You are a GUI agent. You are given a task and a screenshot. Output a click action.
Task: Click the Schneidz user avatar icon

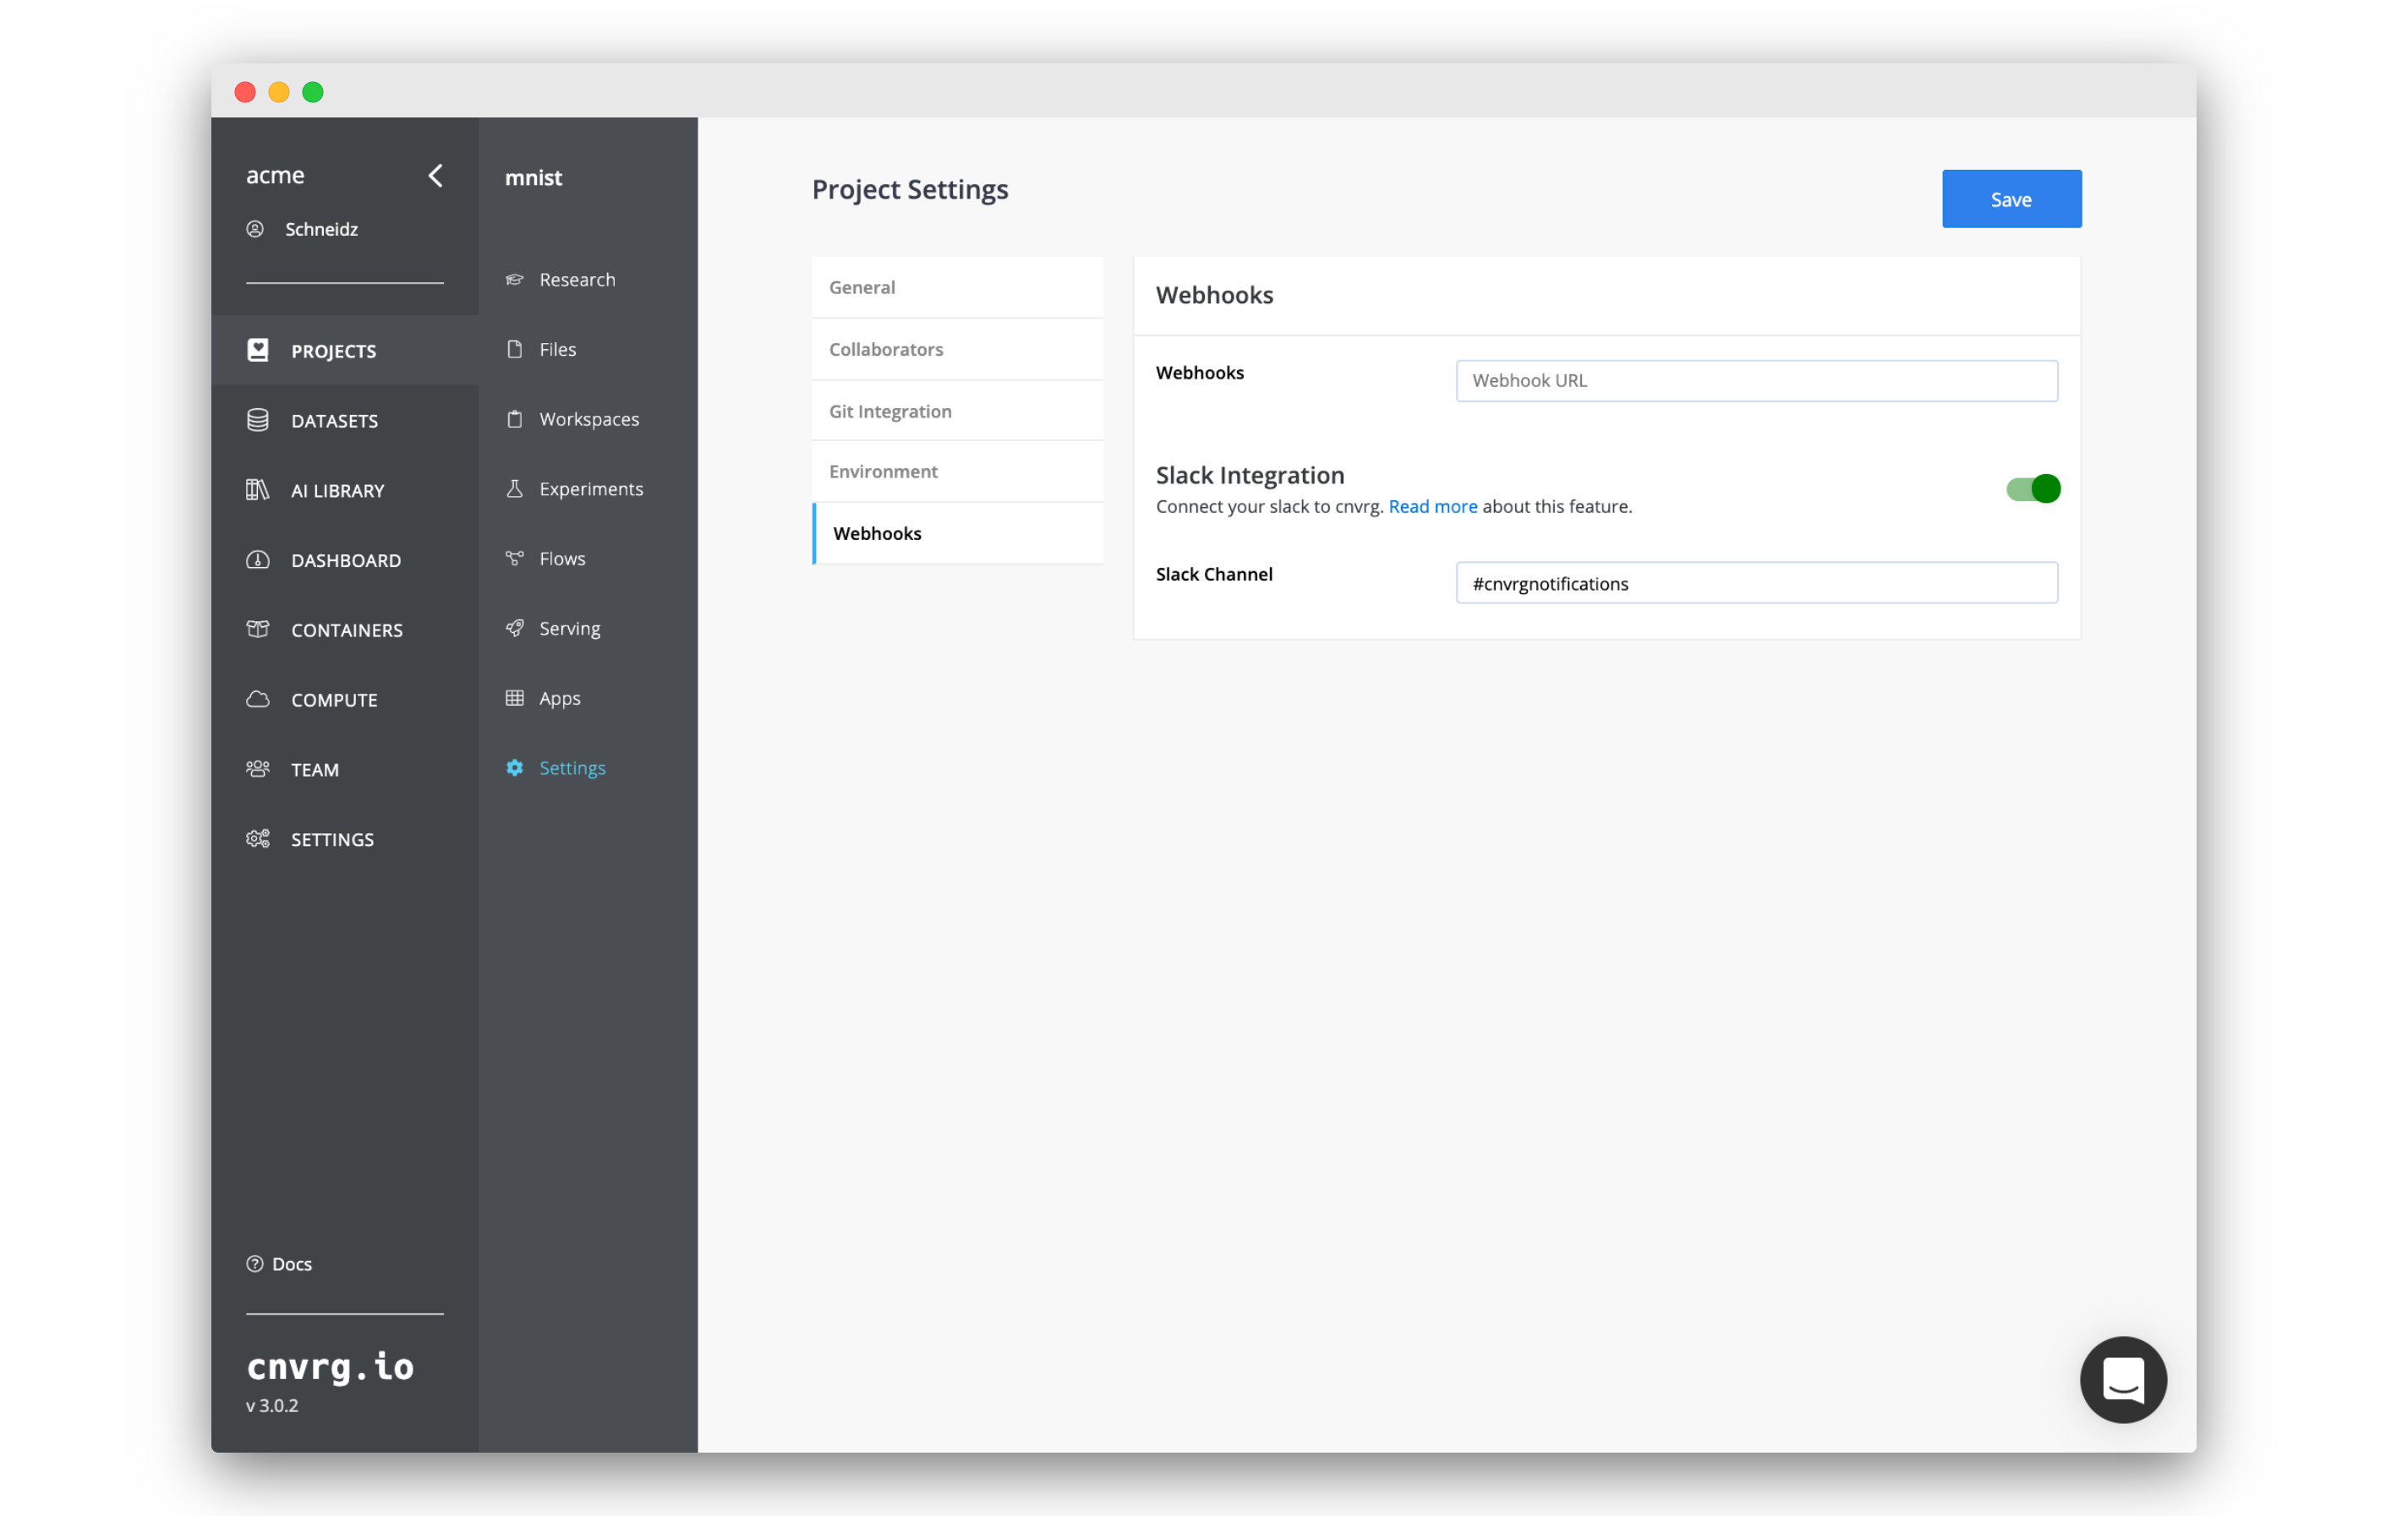click(x=255, y=229)
